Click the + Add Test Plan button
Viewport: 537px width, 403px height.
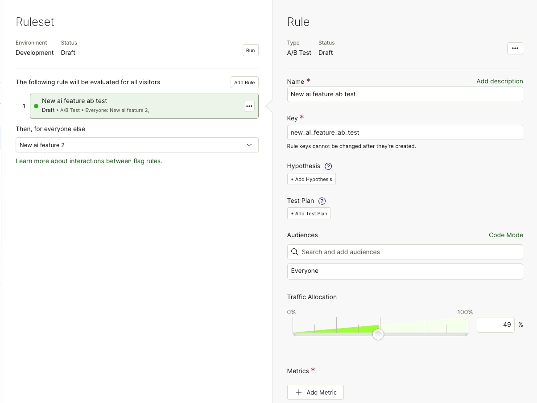tap(309, 214)
